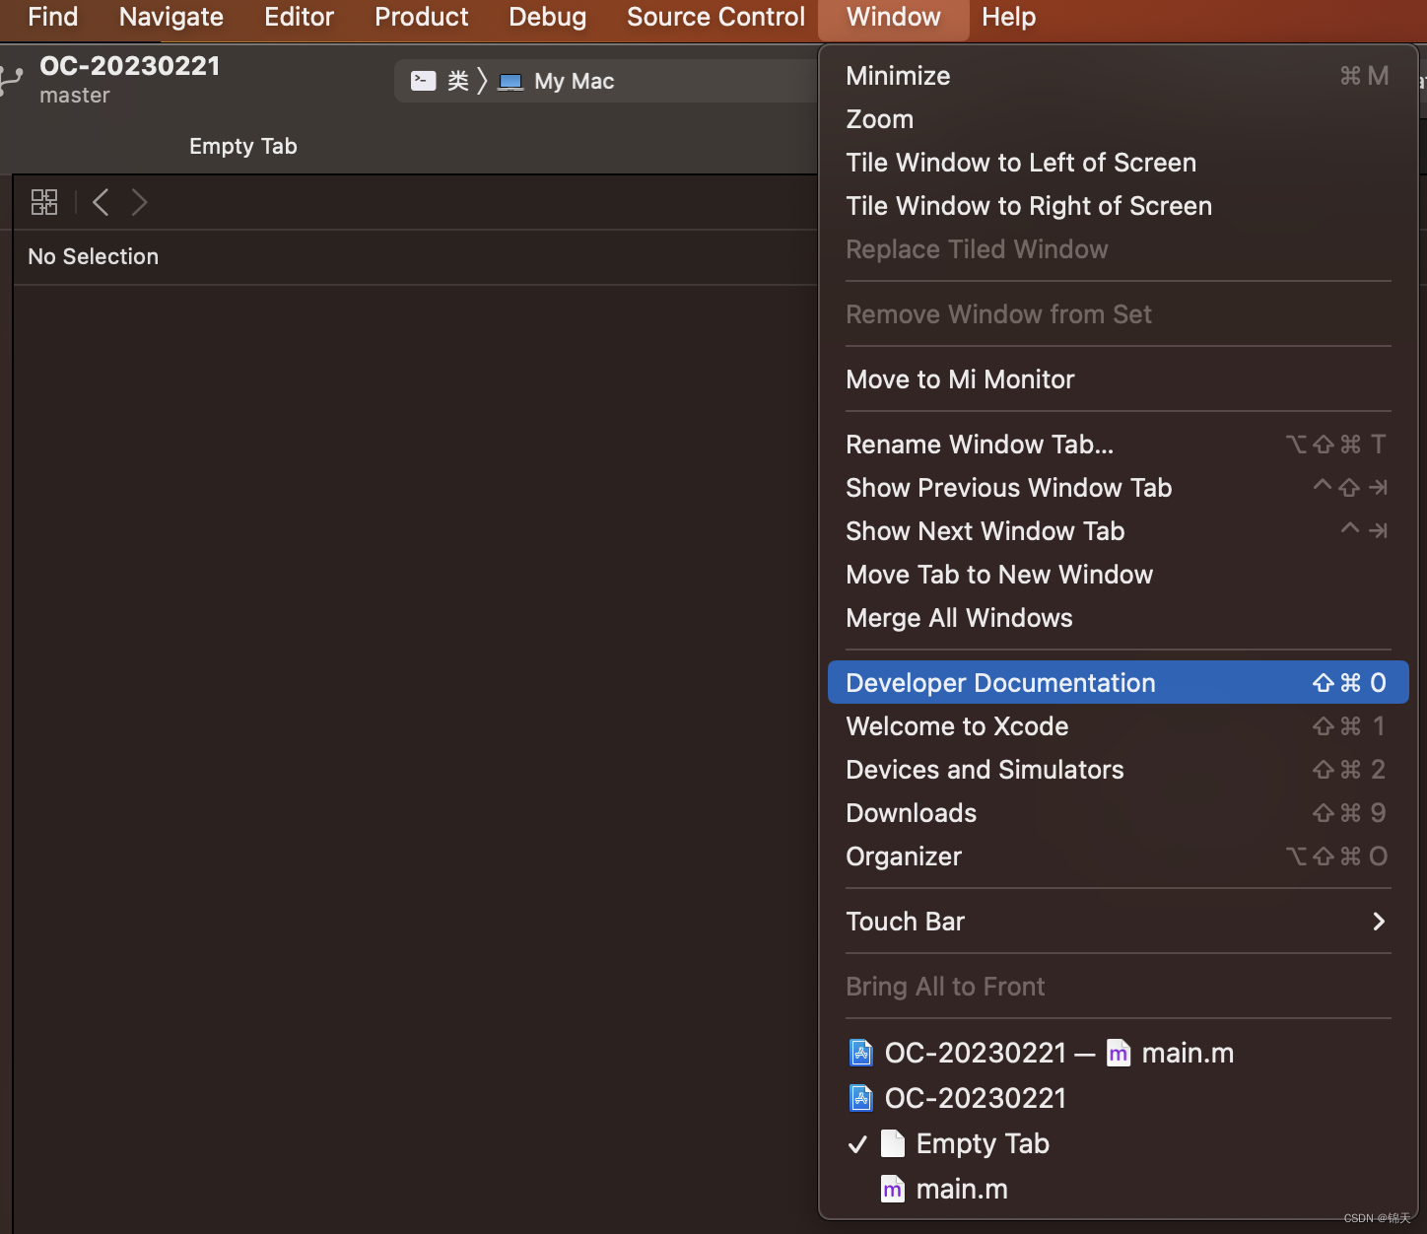Open Welcome to Xcode window
This screenshot has height=1234, width=1427.
1119,726
